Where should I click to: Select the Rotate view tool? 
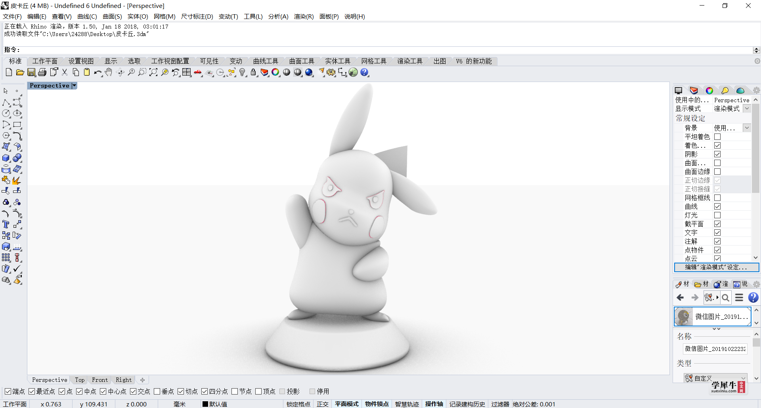(x=120, y=72)
